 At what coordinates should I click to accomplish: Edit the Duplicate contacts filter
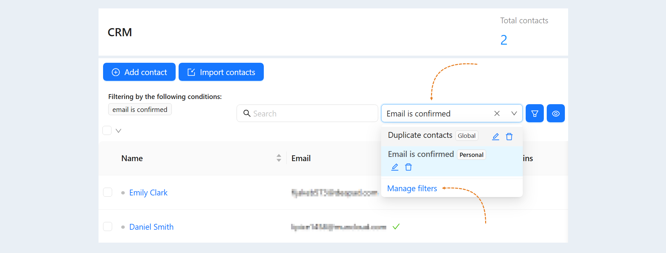coord(496,137)
